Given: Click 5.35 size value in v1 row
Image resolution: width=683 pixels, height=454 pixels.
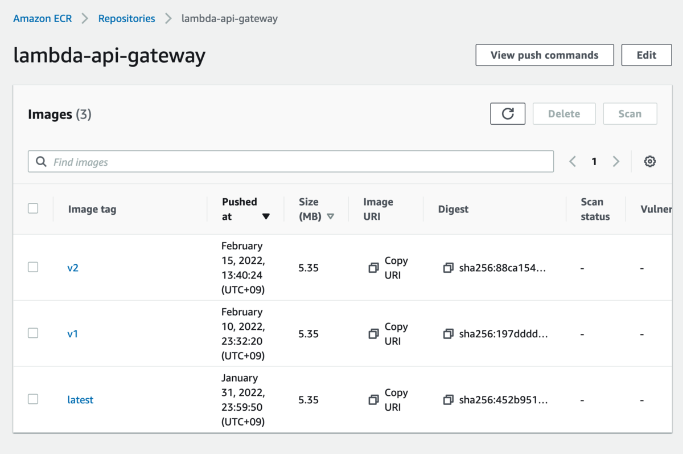Looking at the screenshot, I should click(x=308, y=334).
